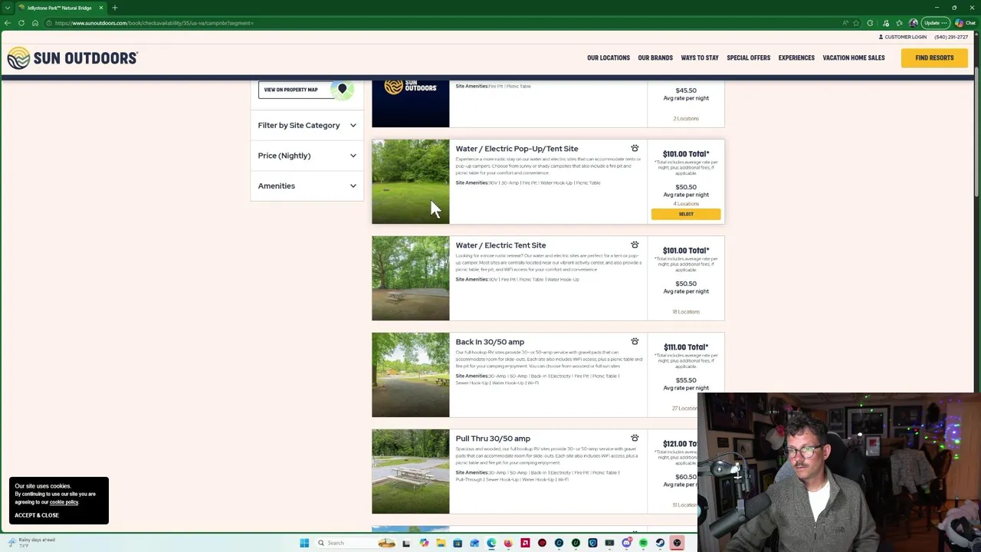
Task: Open Firefox from taskbar
Action: tap(508, 543)
